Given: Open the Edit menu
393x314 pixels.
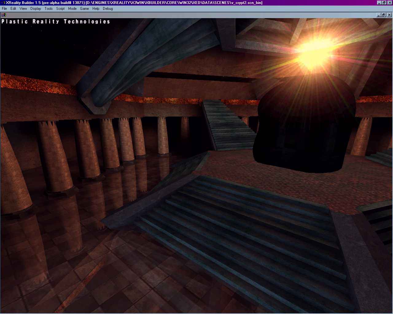Looking at the screenshot, I should (13, 9).
